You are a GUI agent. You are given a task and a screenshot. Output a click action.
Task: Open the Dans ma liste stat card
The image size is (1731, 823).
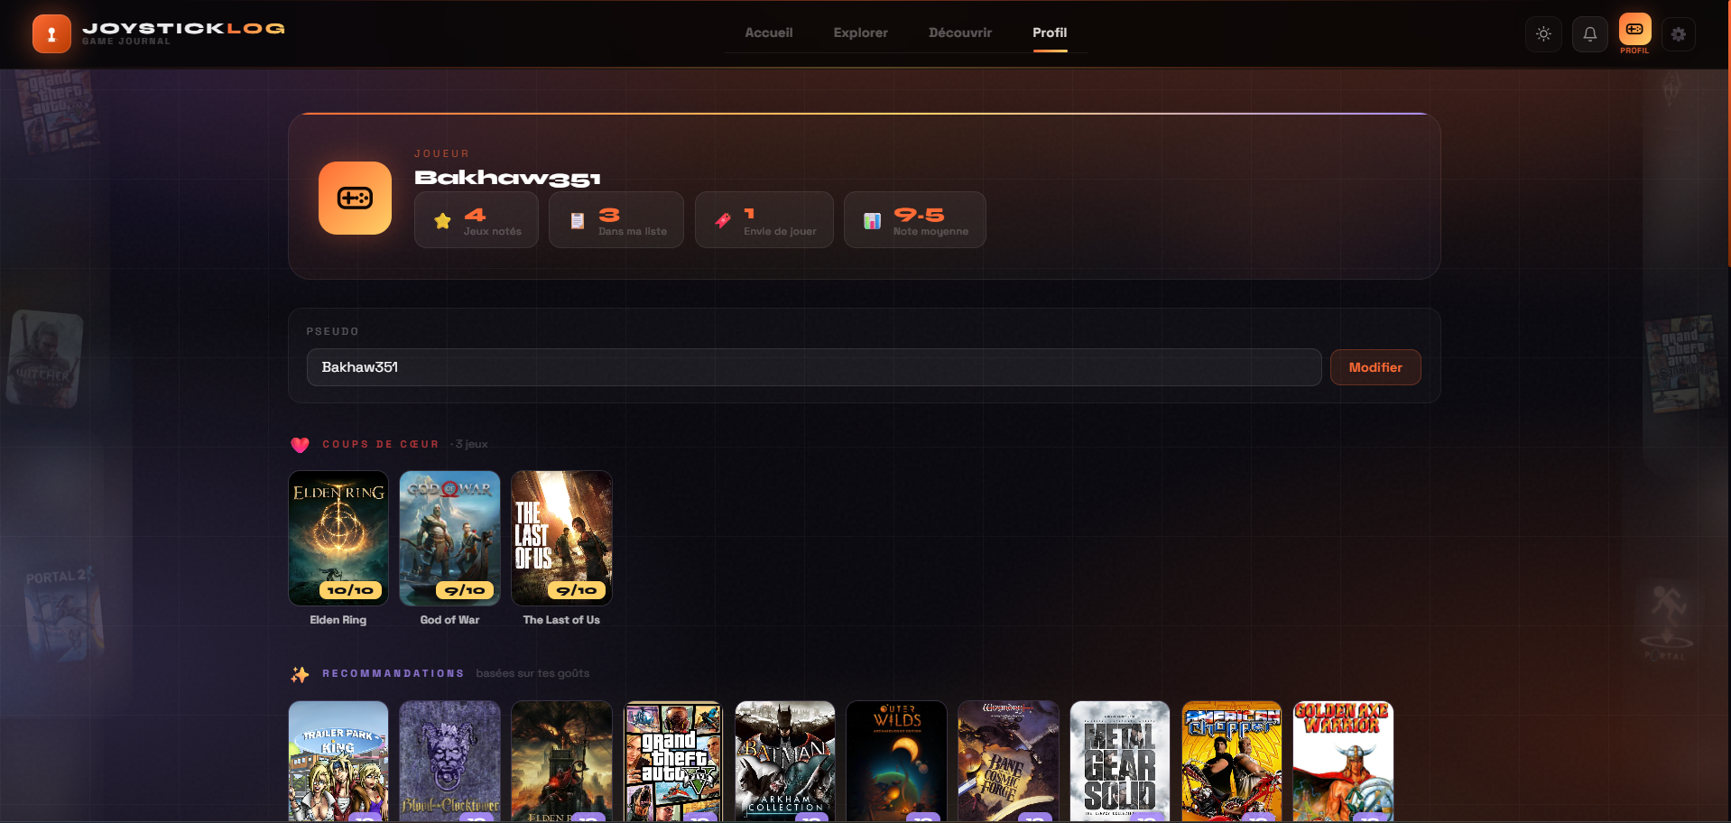616,219
